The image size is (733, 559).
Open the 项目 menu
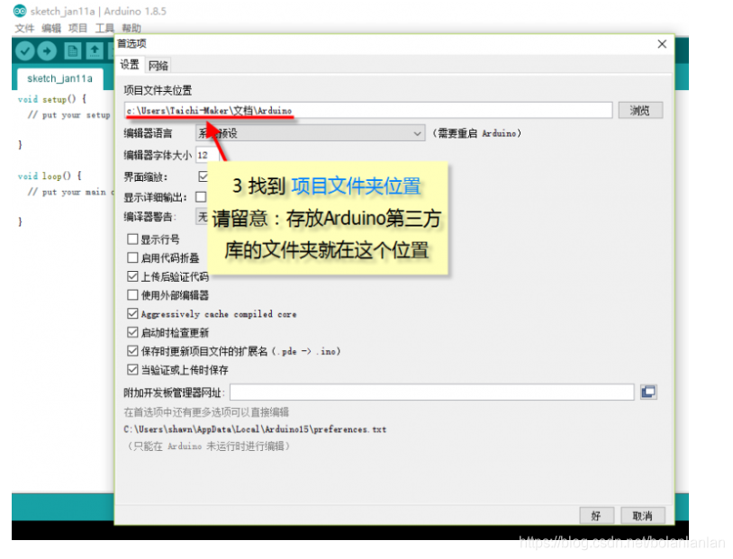(x=77, y=28)
